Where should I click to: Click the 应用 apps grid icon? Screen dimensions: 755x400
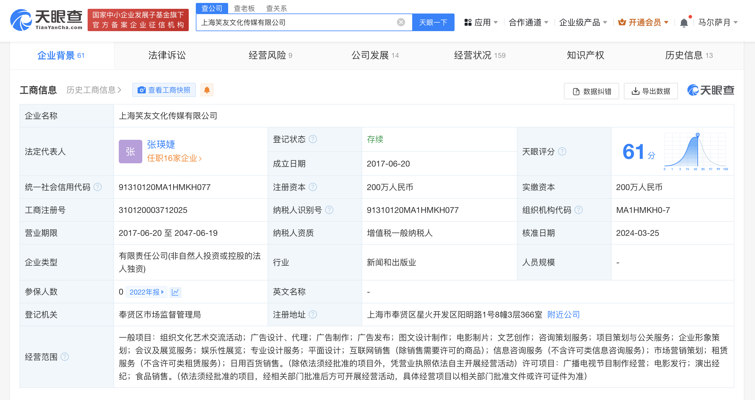click(469, 22)
